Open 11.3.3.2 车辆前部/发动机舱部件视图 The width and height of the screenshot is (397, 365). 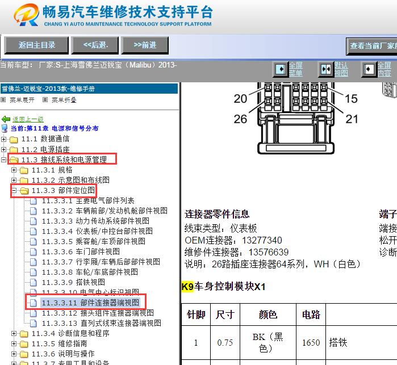coord(105,211)
